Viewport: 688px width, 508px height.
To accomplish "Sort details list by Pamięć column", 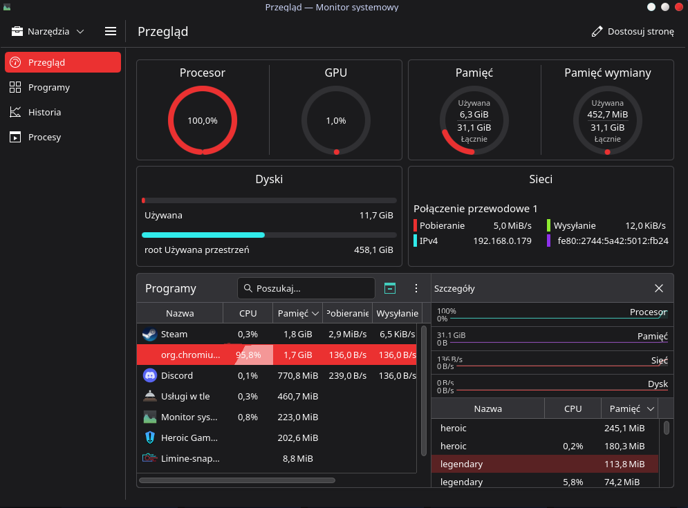I will 631,408.
